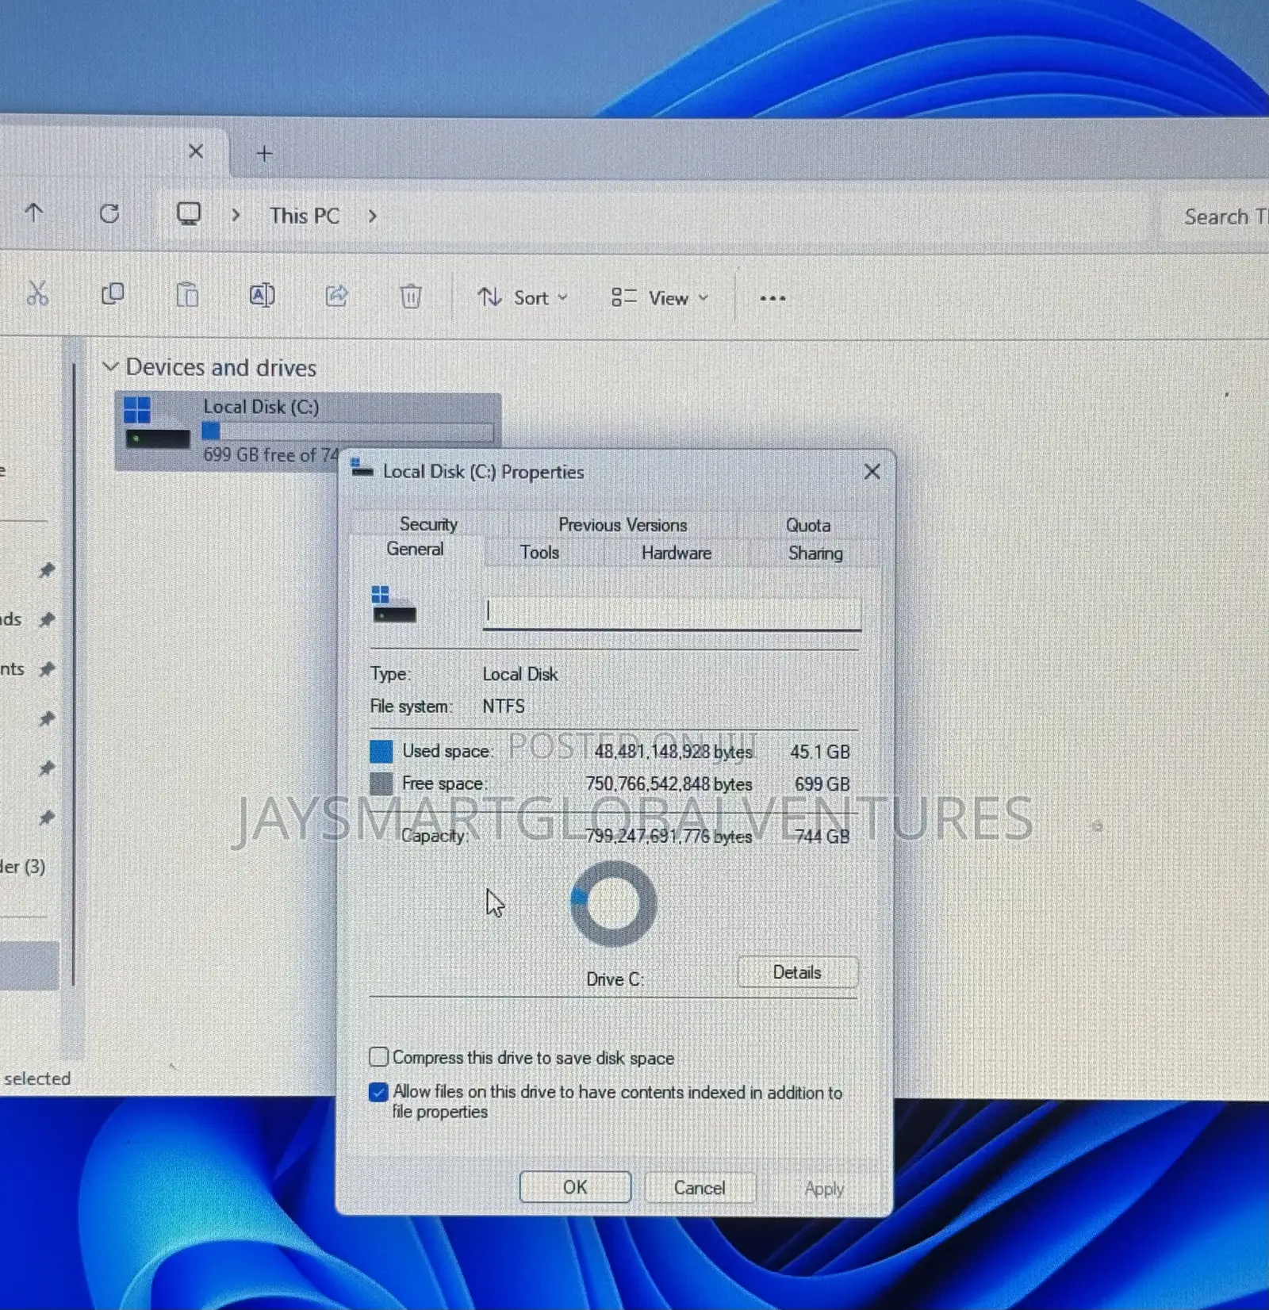Open the Sort dropdown menu

[x=522, y=298]
